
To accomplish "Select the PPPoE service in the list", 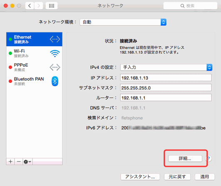I will pos(34,67).
